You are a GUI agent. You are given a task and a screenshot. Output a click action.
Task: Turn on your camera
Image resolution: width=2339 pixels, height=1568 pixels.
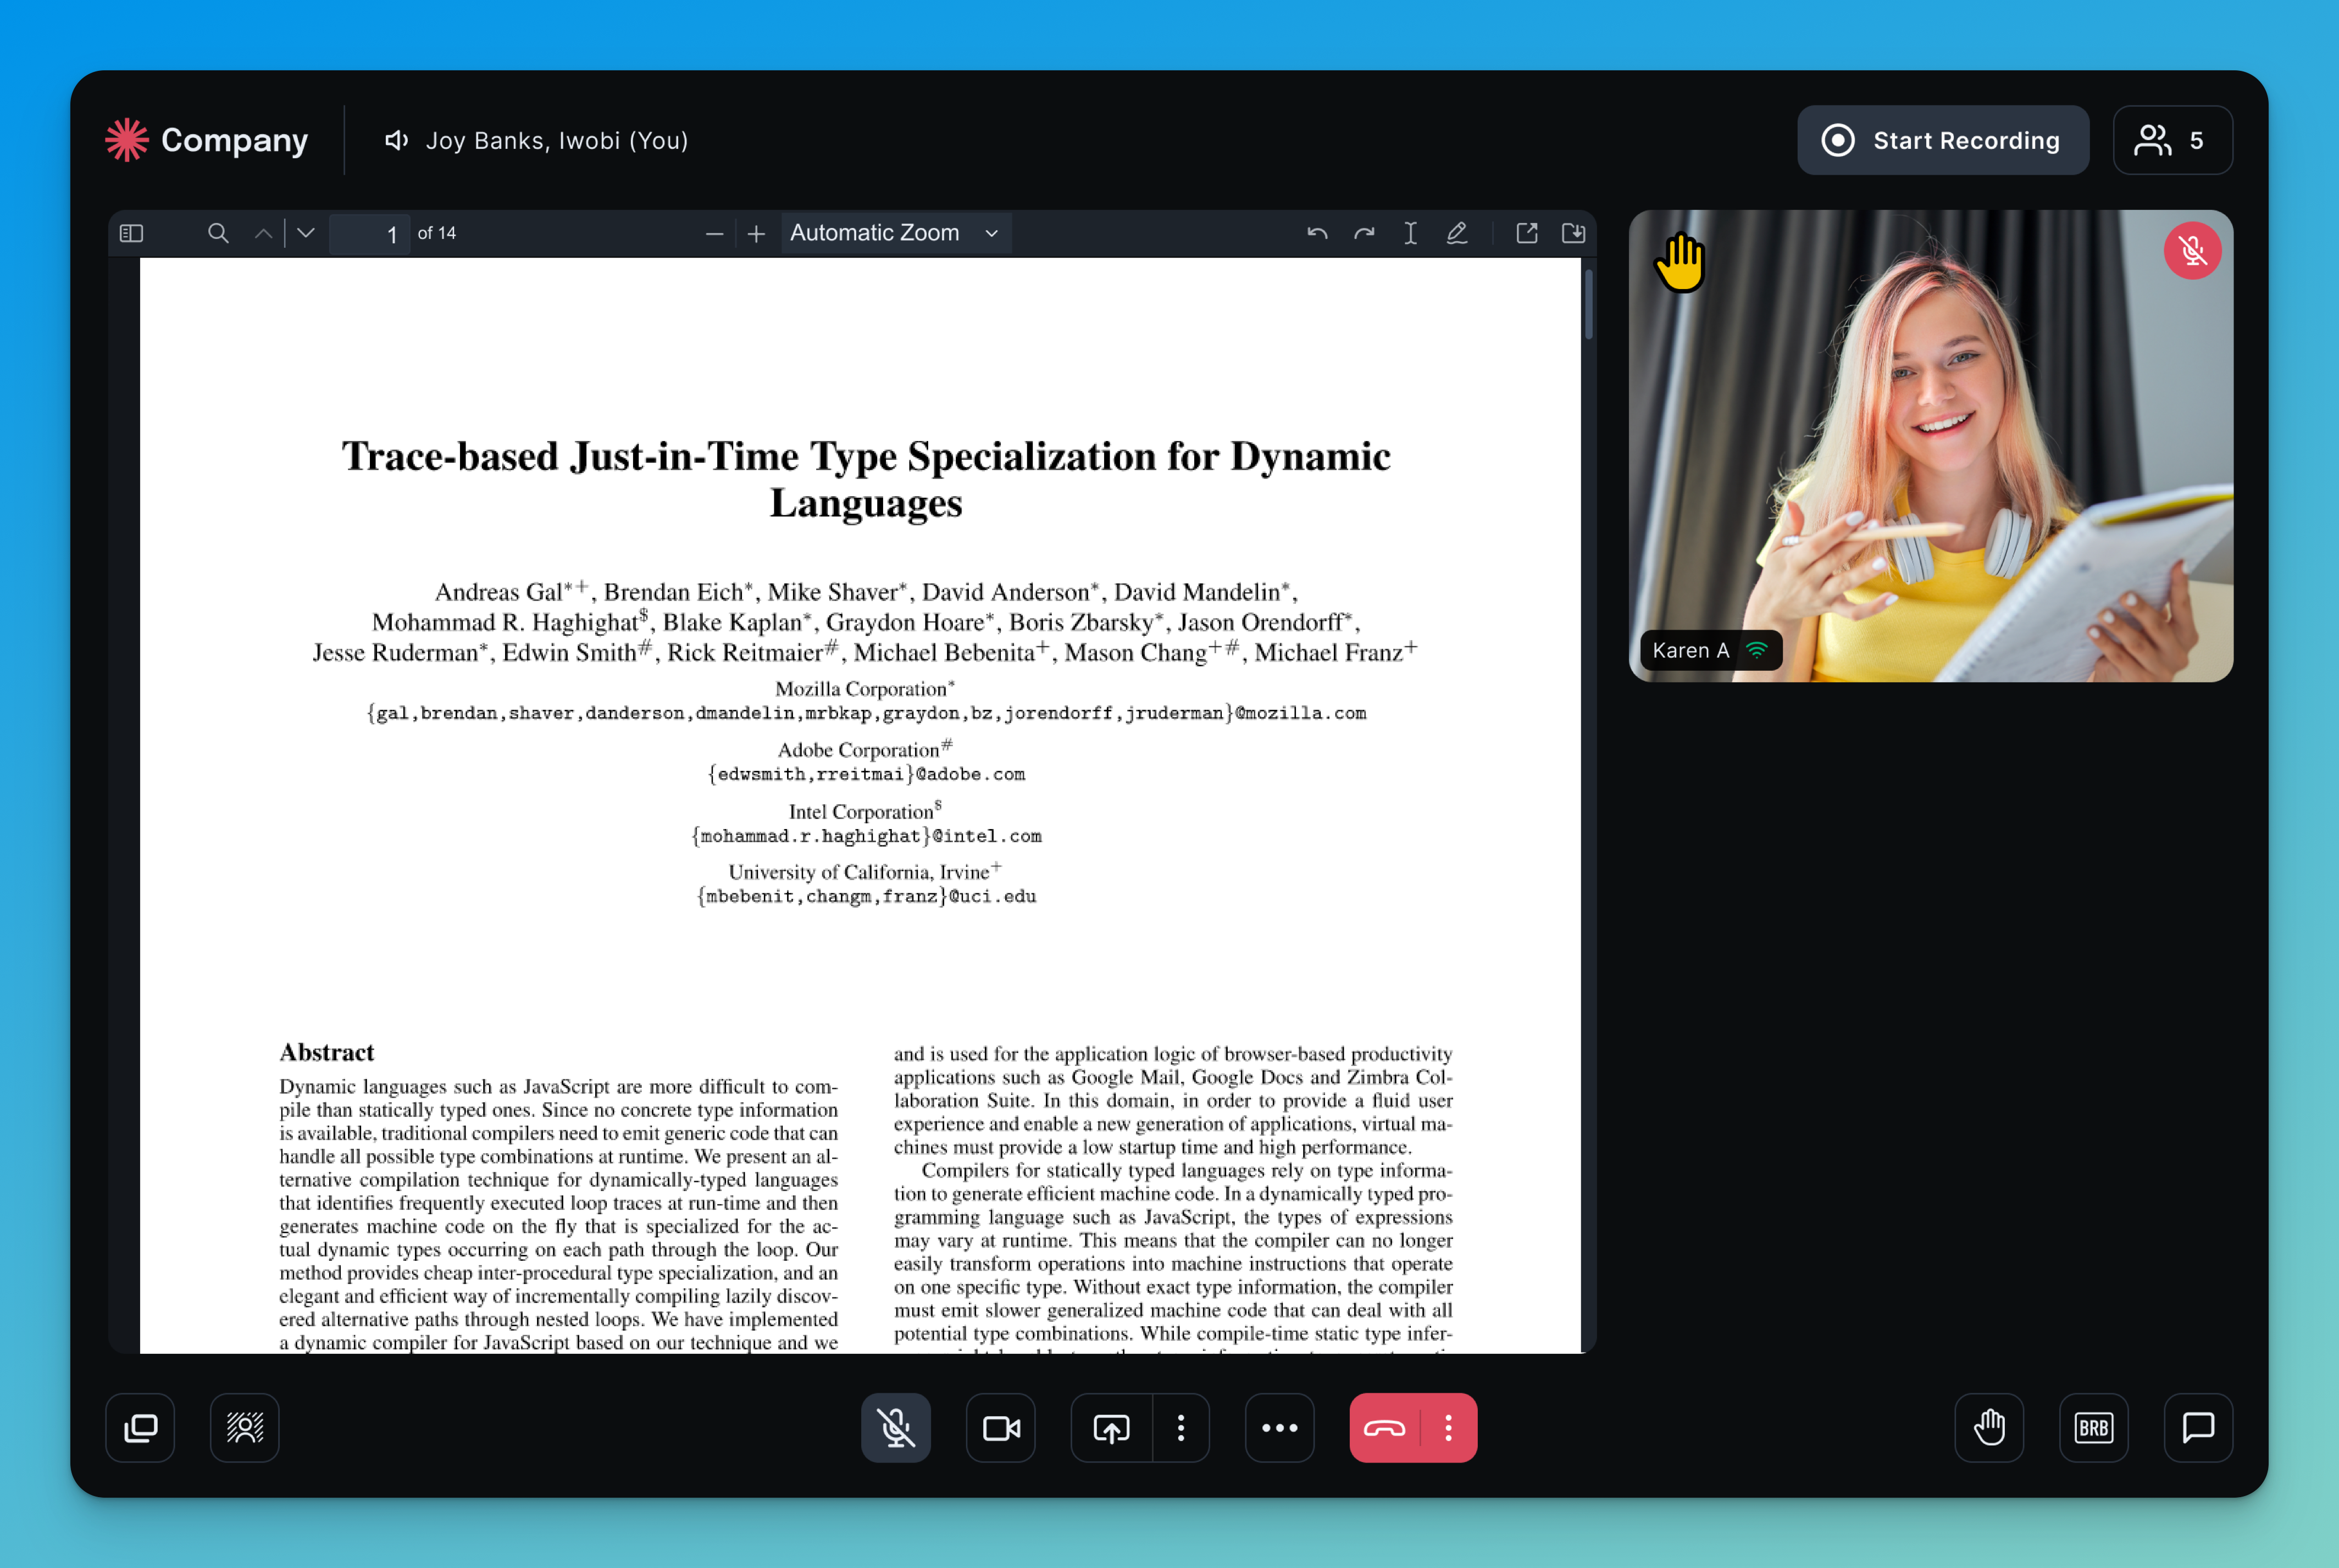point(1000,1428)
